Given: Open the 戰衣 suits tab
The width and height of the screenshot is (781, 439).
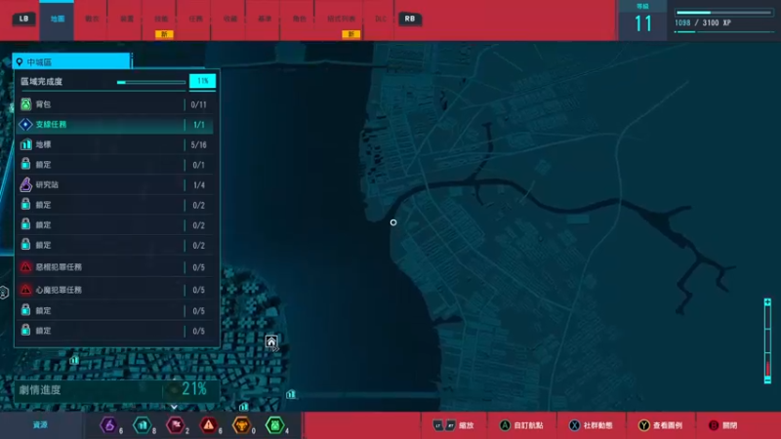Looking at the screenshot, I should [x=92, y=19].
